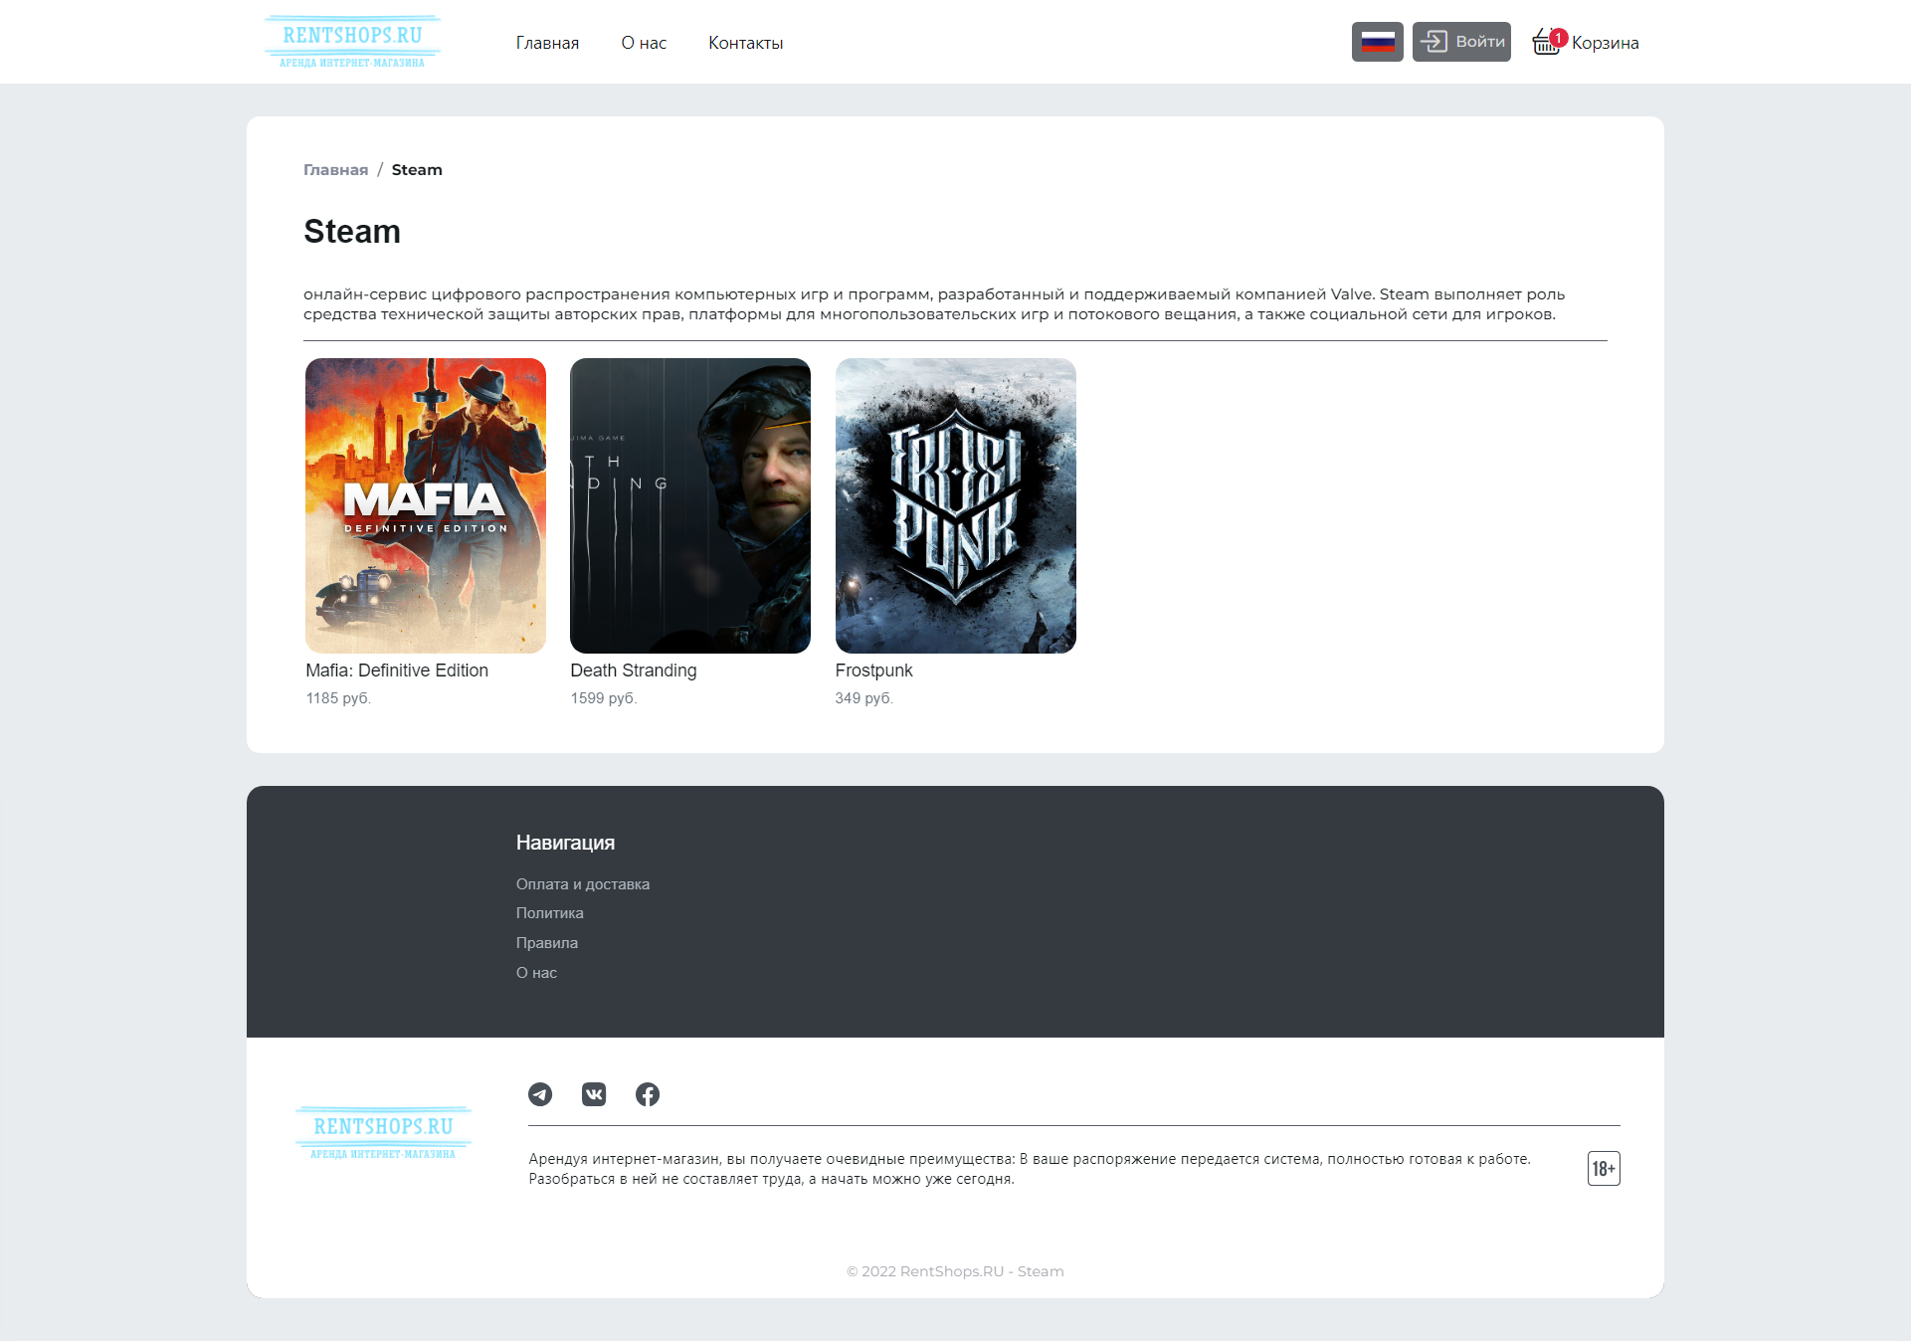Click the RentShops.RU footer logo
1911x1341 pixels.
pos(383,1133)
